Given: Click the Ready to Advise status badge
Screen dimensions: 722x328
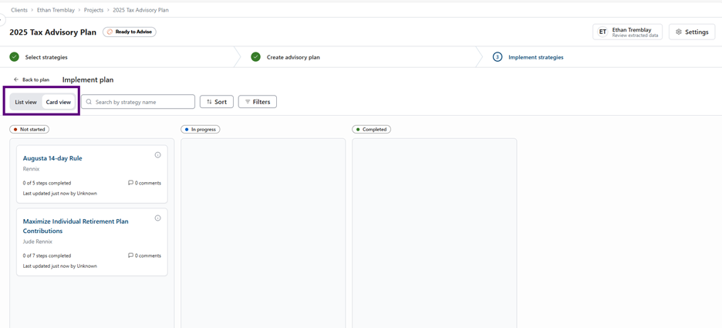Looking at the screenshot, I should pyautogui.click(x=130, y=32).
